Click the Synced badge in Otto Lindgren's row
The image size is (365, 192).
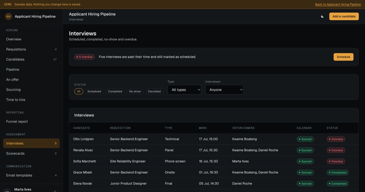[305, 139]
